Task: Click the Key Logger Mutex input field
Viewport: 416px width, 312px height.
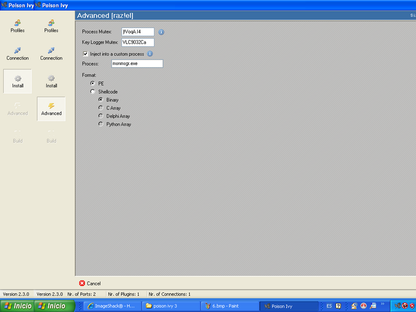Action: tap(138, 42)
